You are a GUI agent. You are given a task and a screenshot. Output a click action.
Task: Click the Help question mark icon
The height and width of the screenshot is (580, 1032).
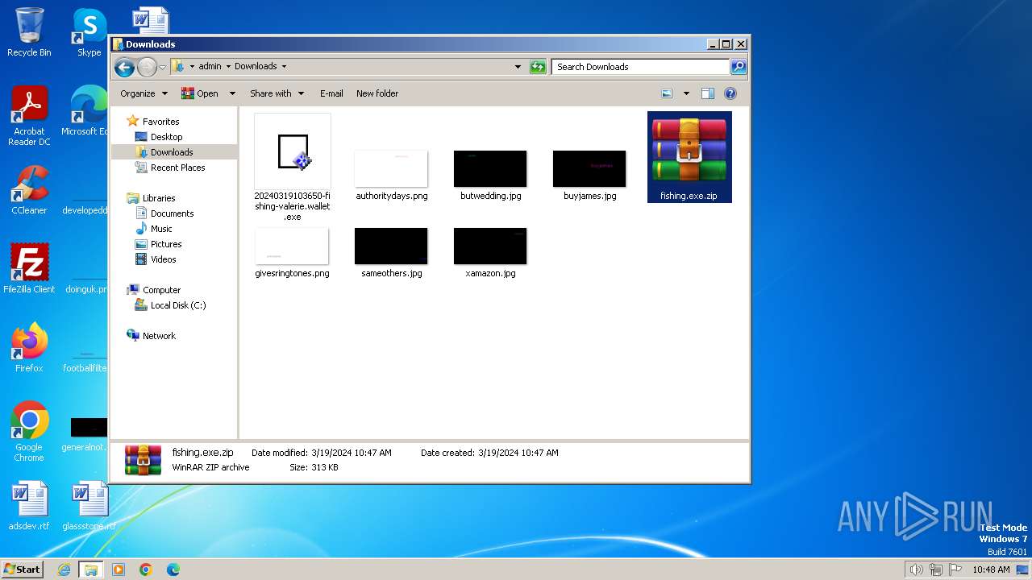click(x=730, y=93)
